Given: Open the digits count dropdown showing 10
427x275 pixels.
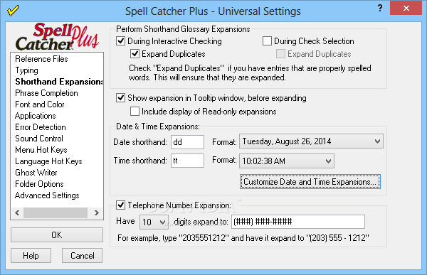Looking at the screenshot, I should pos(154,222).
